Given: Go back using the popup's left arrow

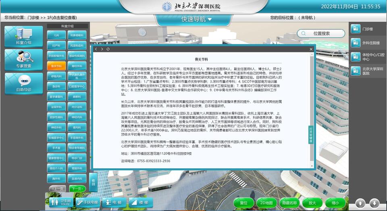Looking at the screenshot, I should [96, 49].
